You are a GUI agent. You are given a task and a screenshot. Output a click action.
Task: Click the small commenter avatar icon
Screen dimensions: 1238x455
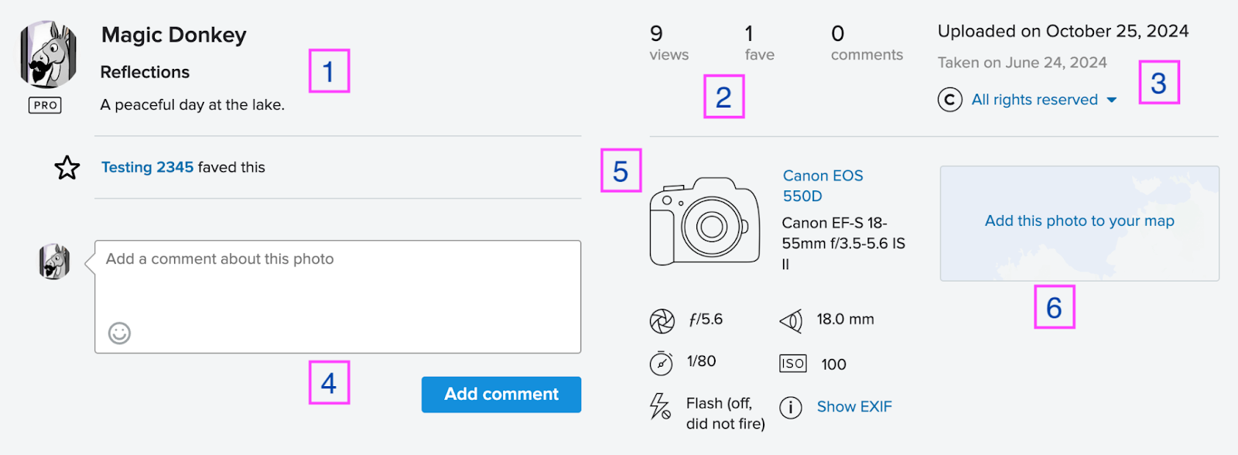pyautogui.click(x=54, y=262)
